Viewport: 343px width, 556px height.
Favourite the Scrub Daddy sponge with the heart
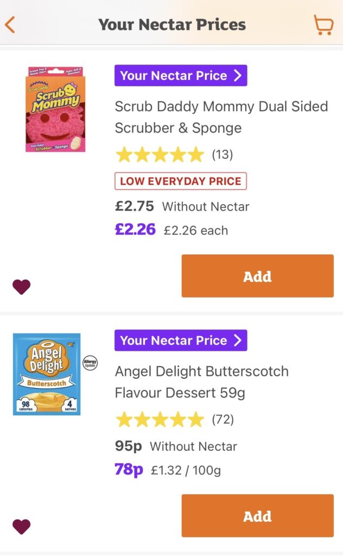tap(21, 286)
